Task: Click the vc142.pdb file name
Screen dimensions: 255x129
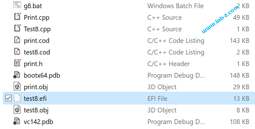Action: click(38, 122)
